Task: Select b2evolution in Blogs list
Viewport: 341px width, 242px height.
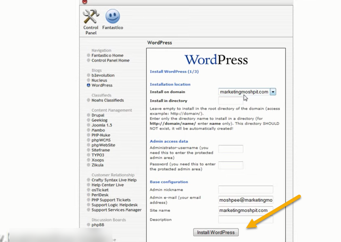Action: pos(103,75)
